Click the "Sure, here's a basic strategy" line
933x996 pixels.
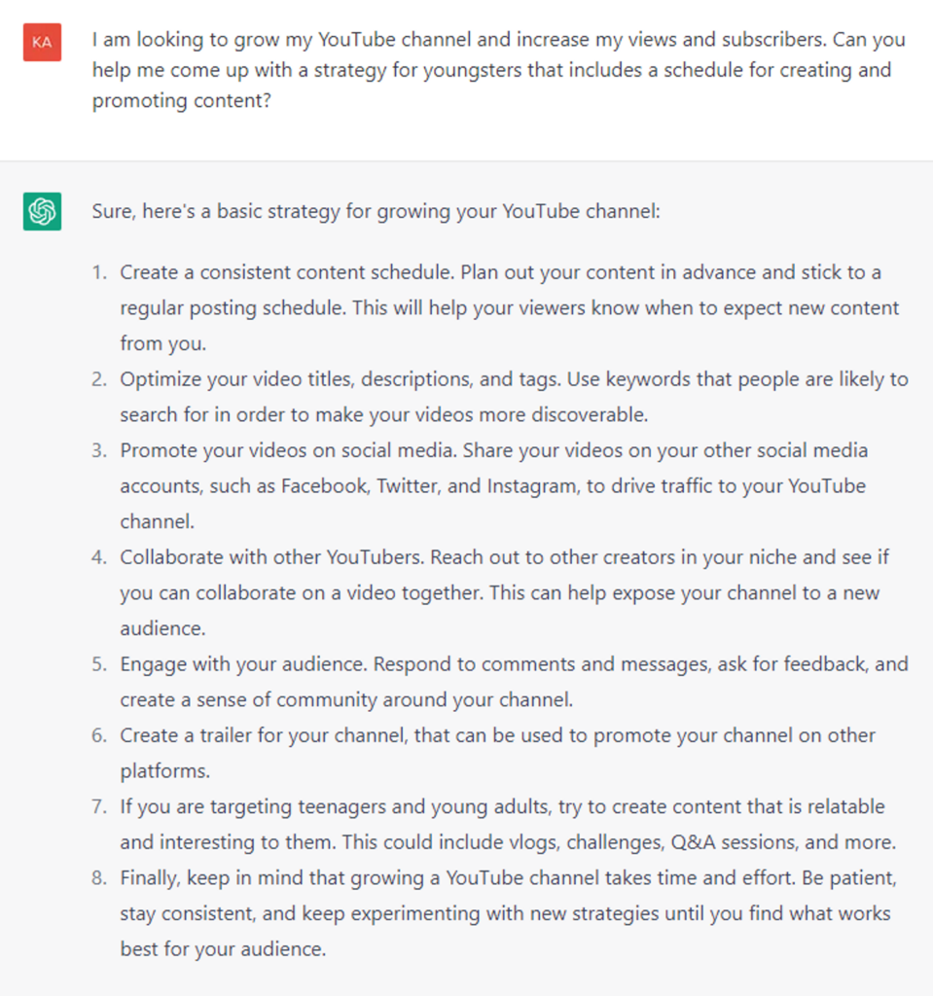click(x=376, y=210)
